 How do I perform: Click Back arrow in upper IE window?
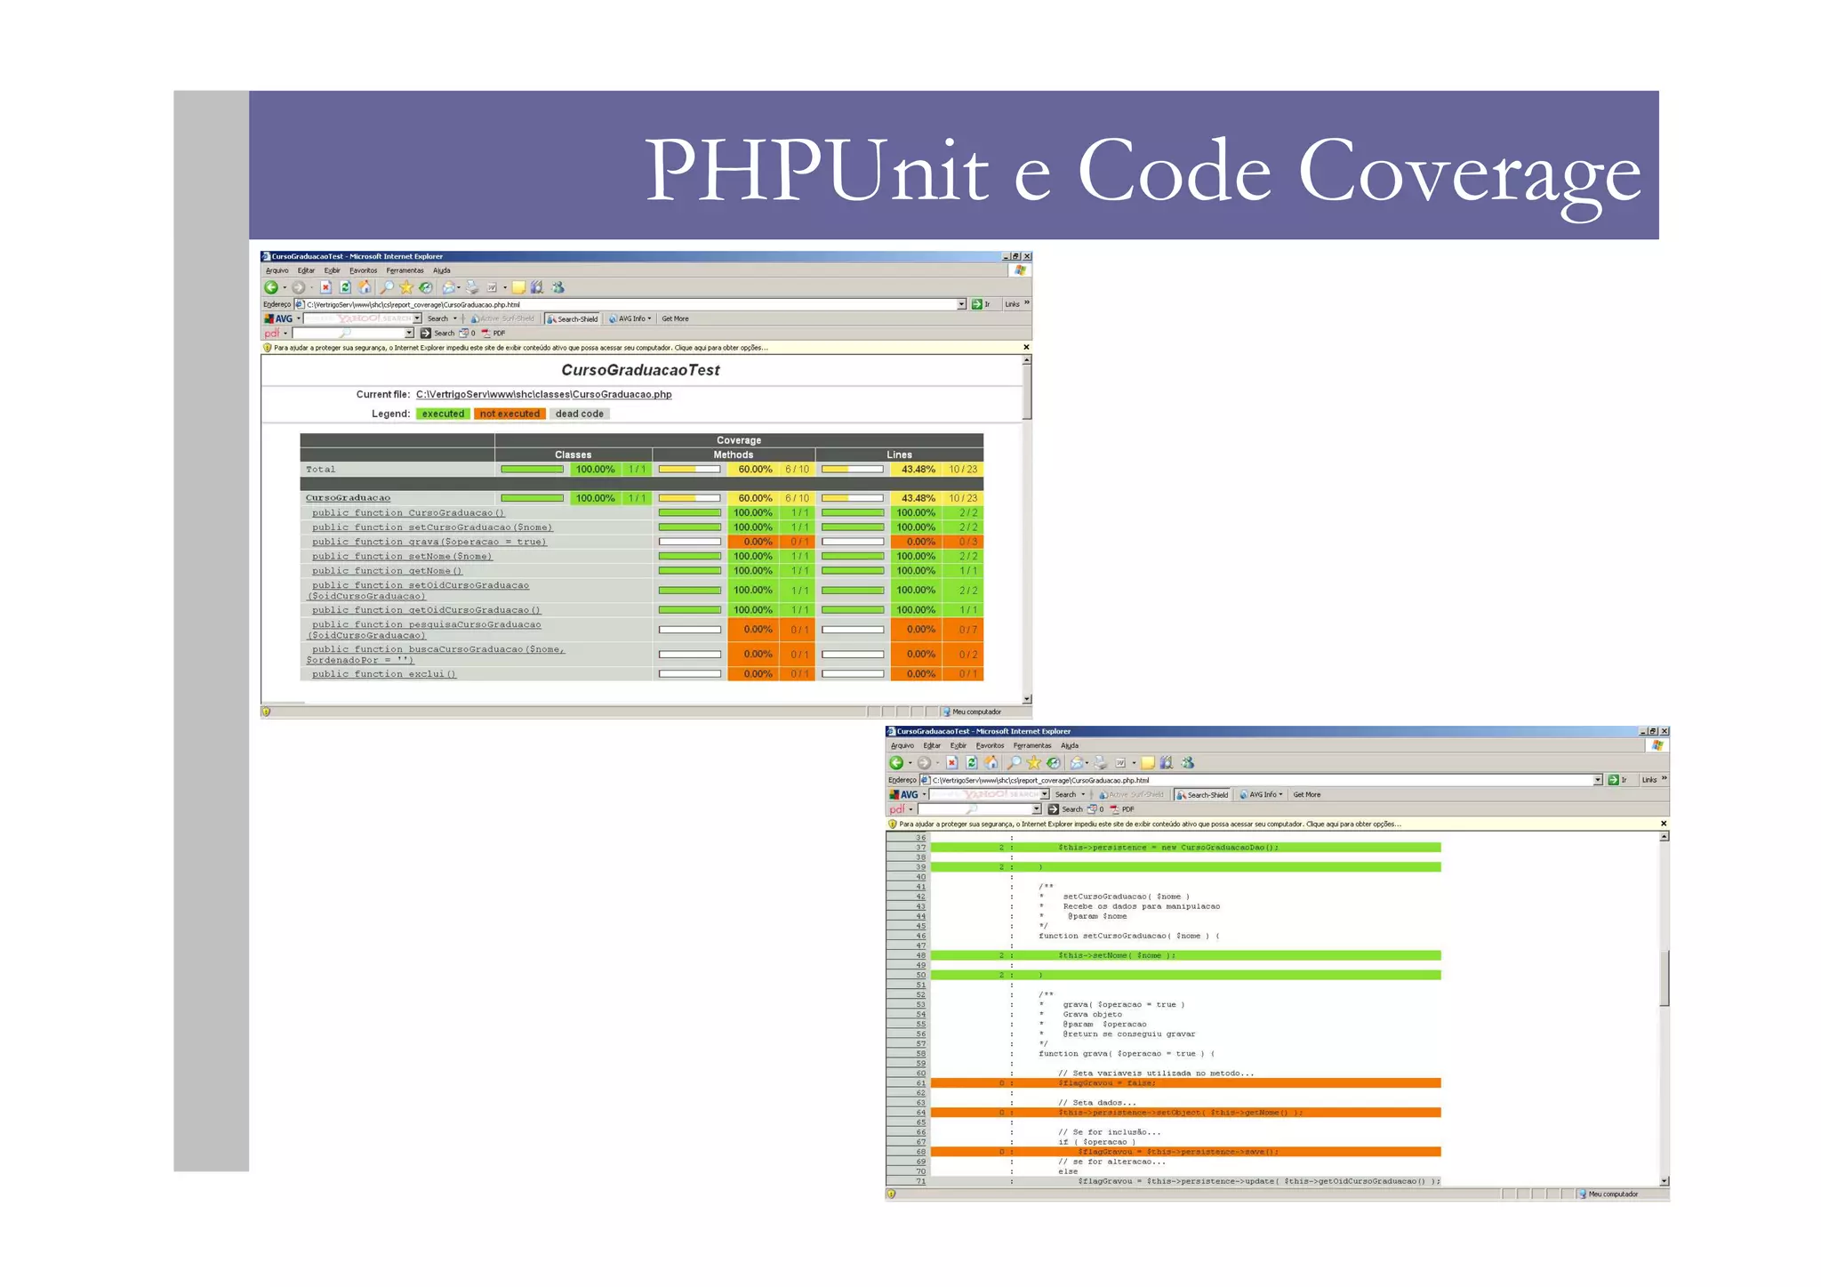tap(271, 287)
